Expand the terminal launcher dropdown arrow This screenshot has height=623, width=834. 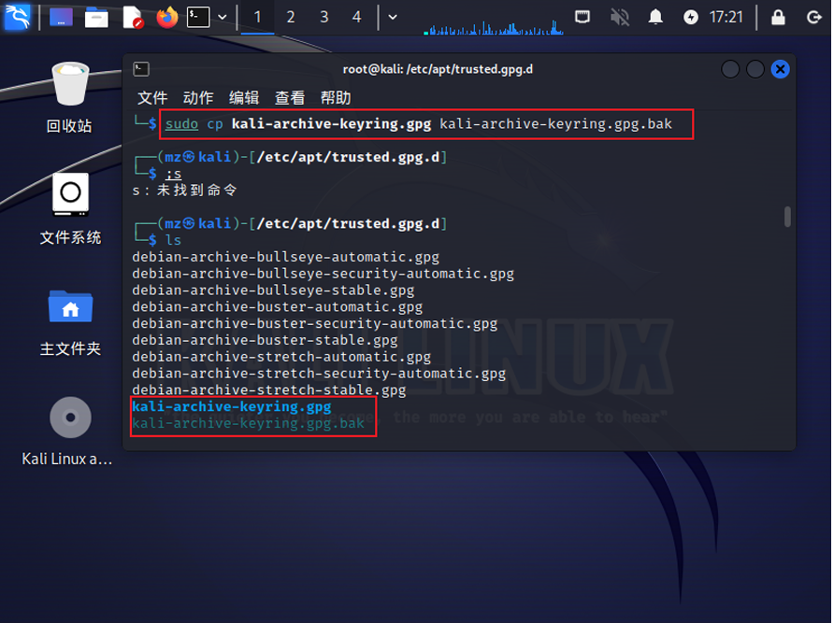coord(223,17)
